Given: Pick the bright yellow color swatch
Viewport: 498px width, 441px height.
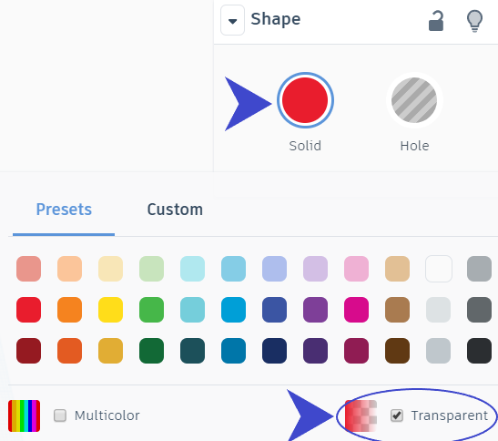Looking at the screenshot, I should (x=110, y=310).
